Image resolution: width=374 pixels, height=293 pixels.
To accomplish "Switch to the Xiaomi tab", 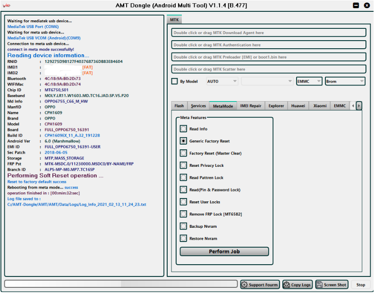I will point(320,106).
